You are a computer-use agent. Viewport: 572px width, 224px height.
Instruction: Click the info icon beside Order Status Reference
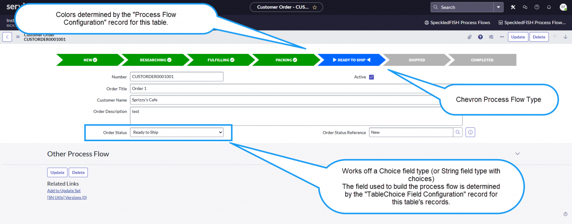pos(470,132)
